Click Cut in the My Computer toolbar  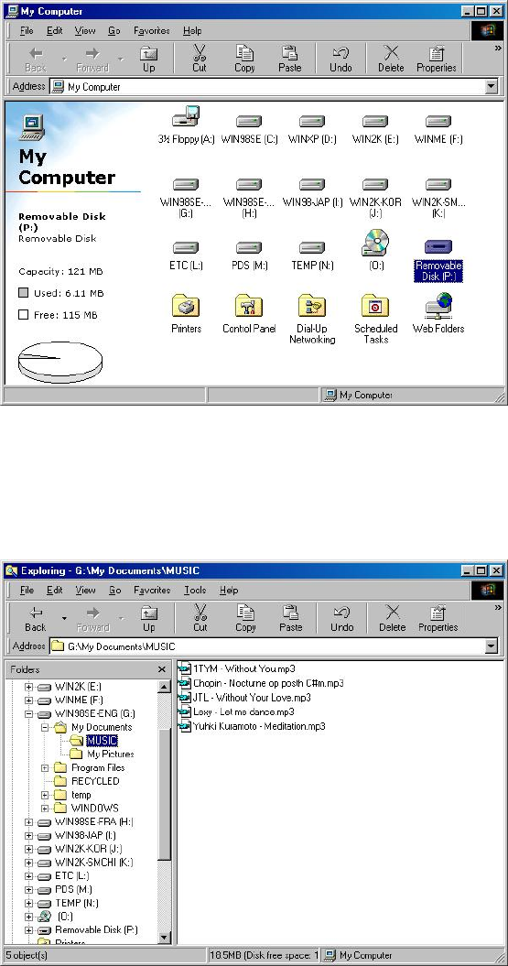click(x=199, y=59)
